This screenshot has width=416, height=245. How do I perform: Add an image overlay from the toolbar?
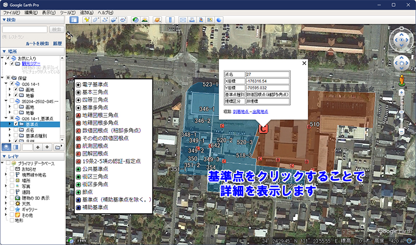point(114,20)
